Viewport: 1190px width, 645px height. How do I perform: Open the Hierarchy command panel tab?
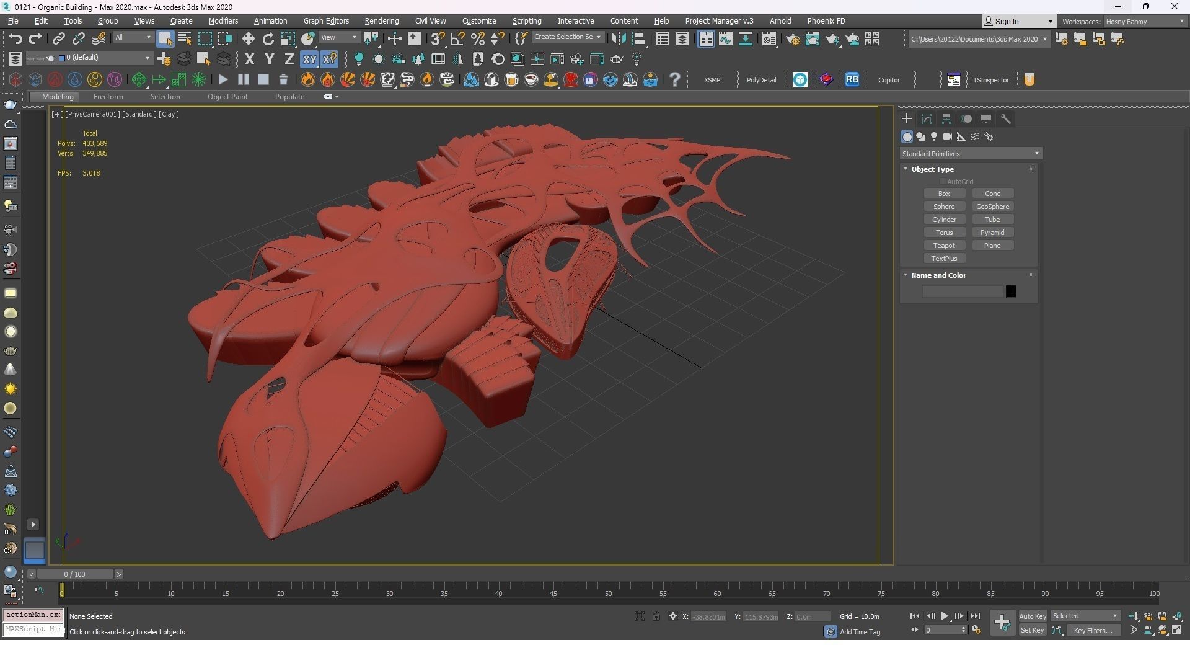click(x=946, y=118)
